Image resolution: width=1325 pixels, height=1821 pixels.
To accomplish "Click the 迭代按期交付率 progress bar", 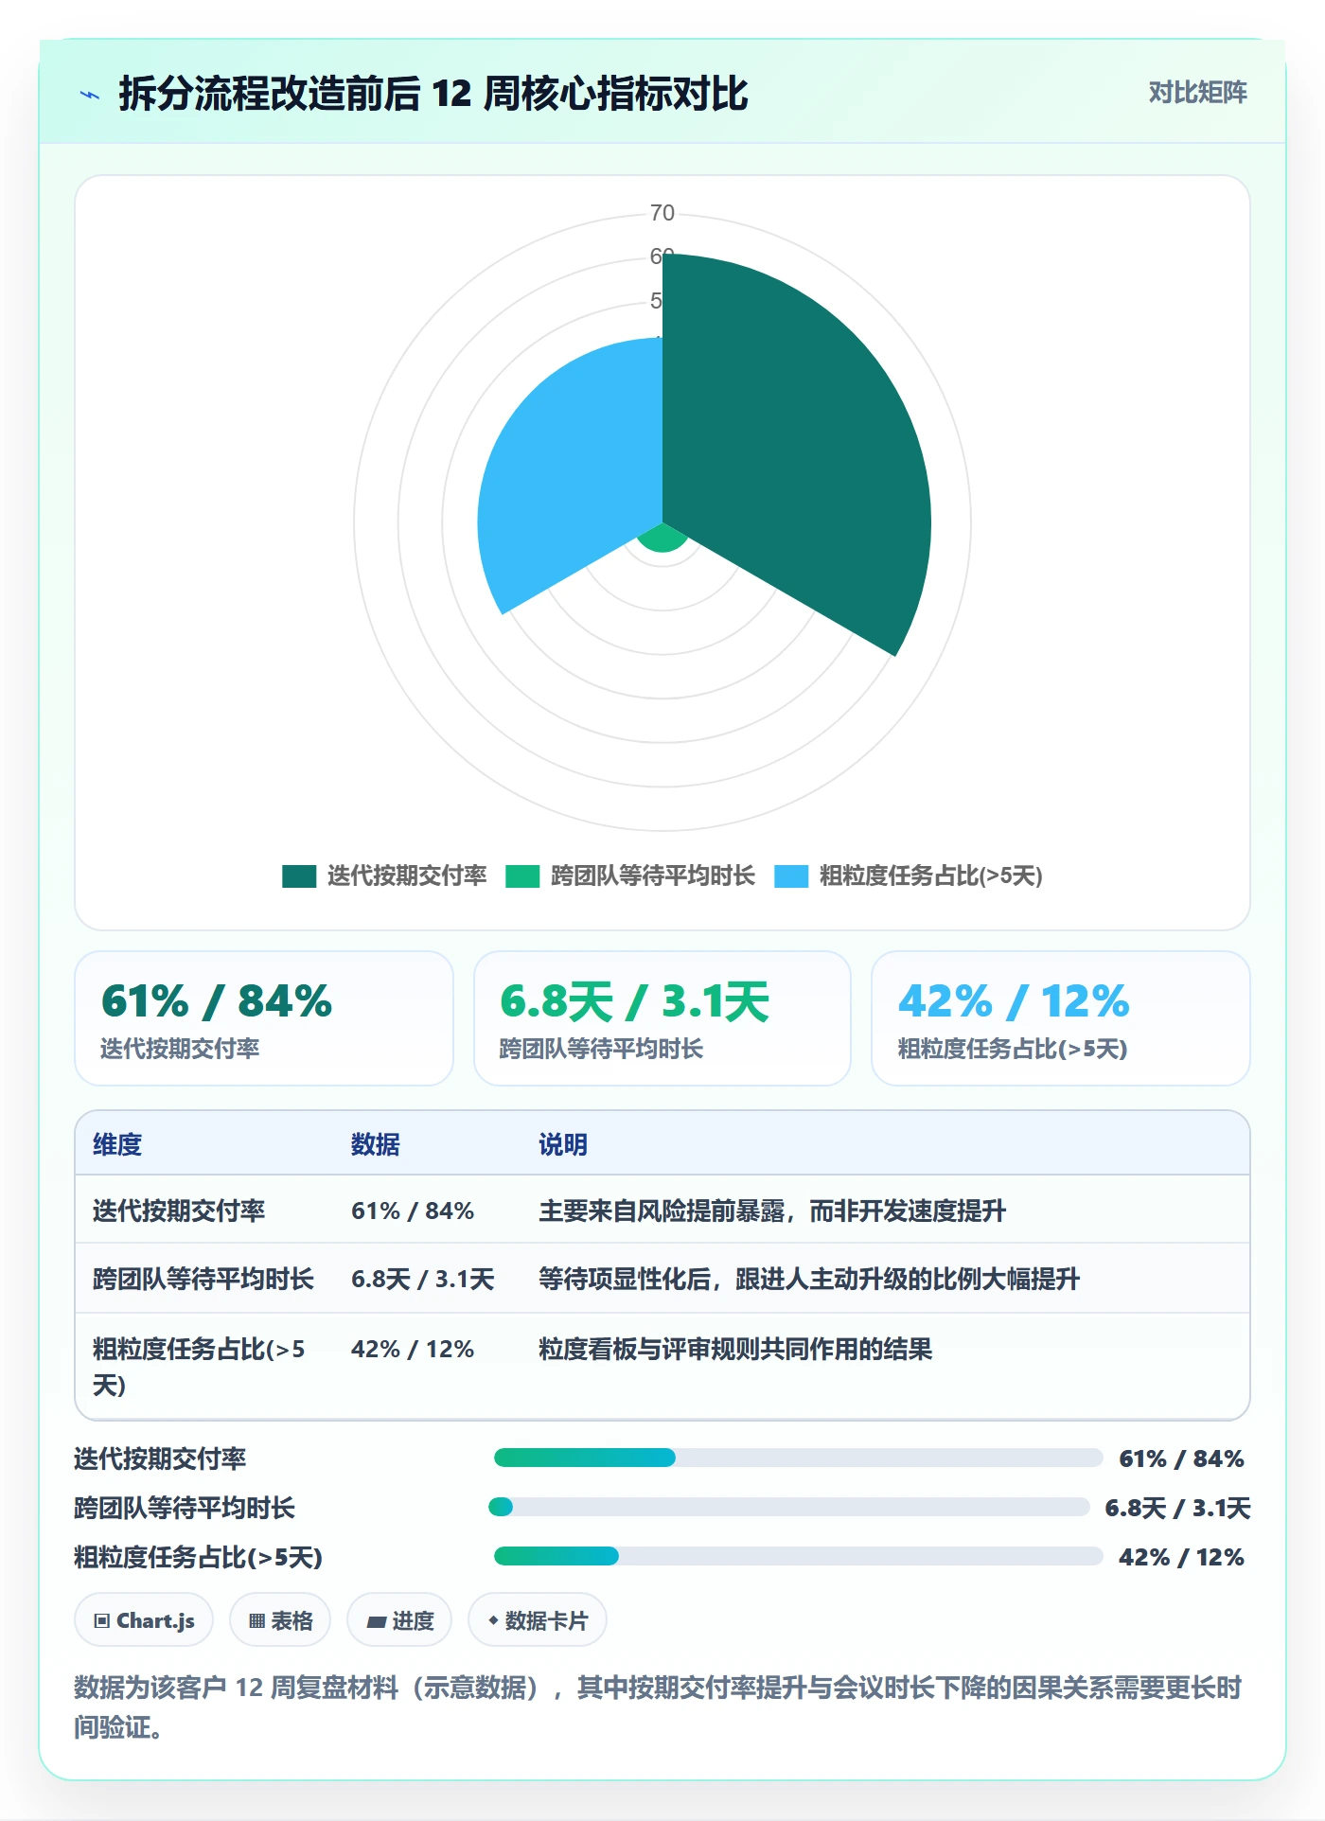I will pyautogui.click(x=798, y=1458).
